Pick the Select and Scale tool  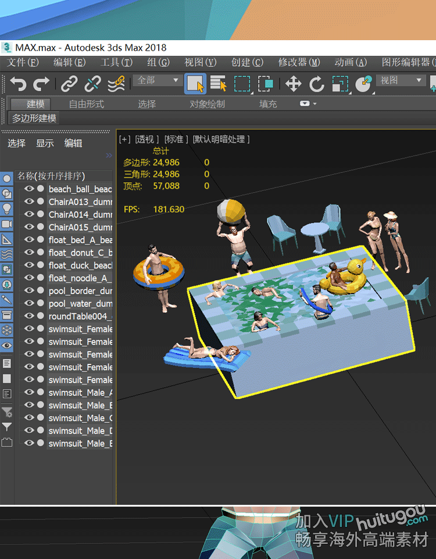(340, 84)
